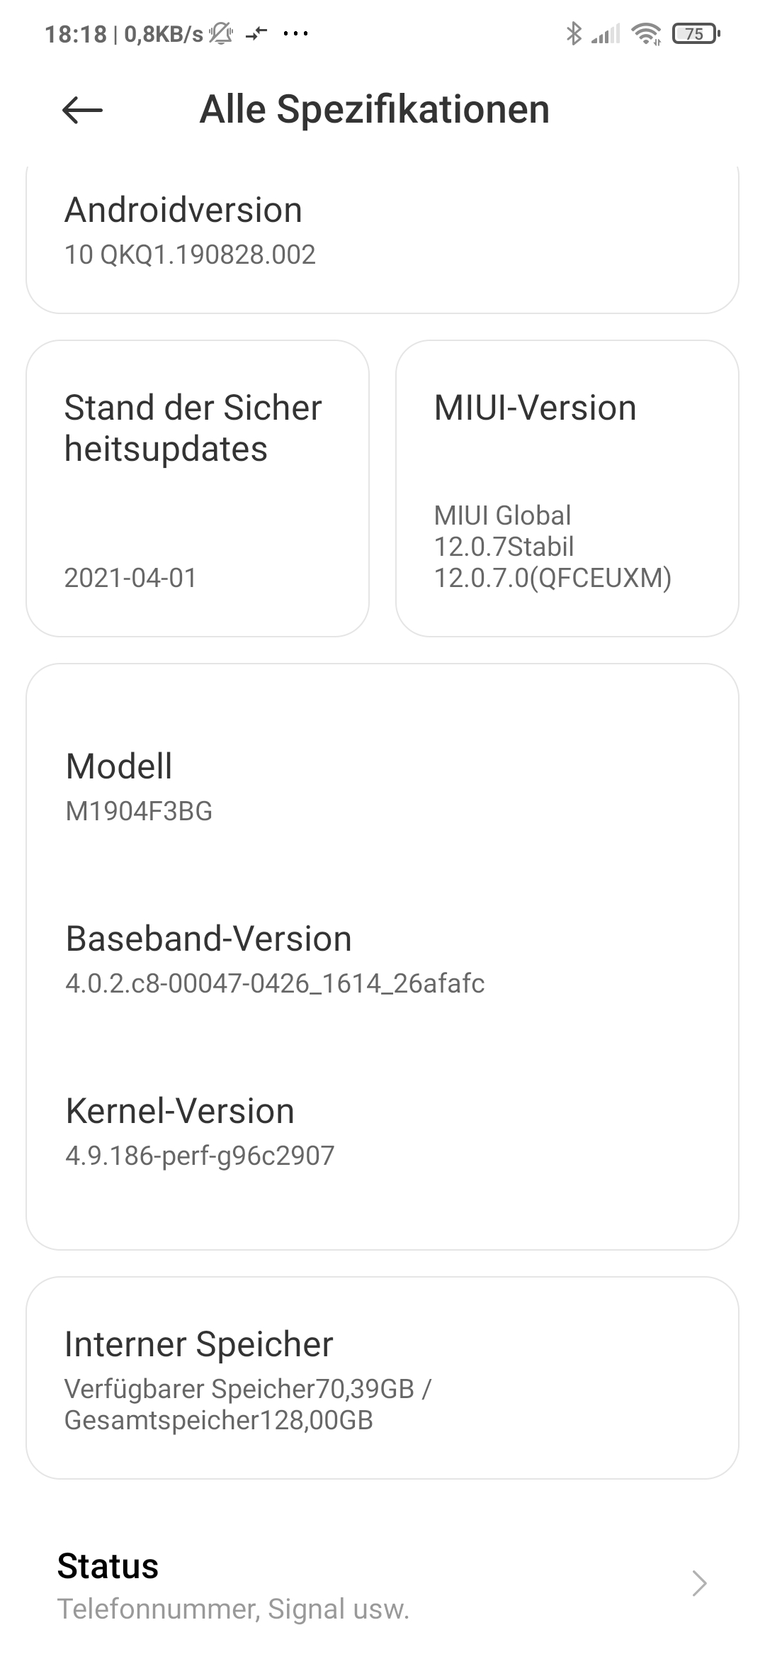Tap the mobile signal bars icon

606,33
